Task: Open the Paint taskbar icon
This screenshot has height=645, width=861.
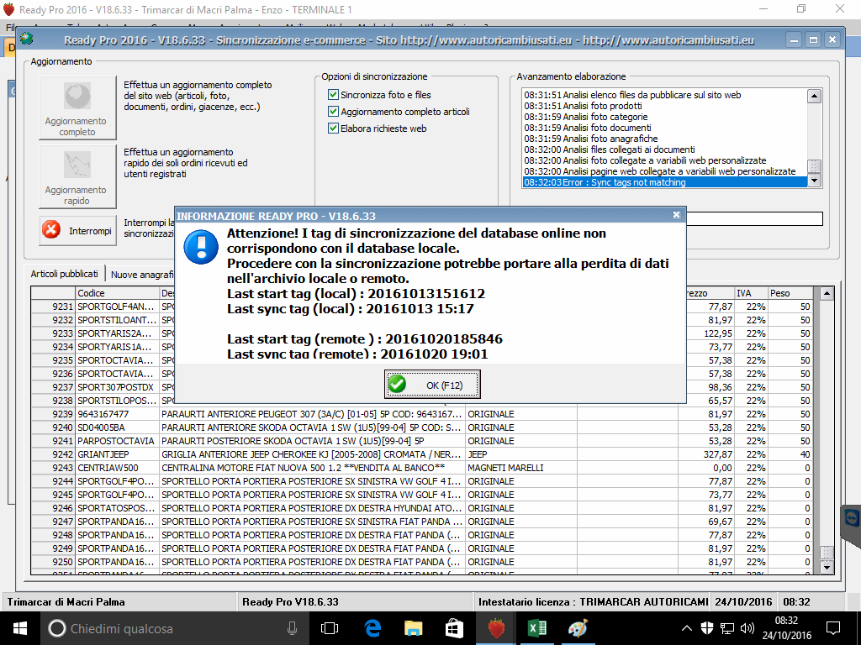Action: 578,628
